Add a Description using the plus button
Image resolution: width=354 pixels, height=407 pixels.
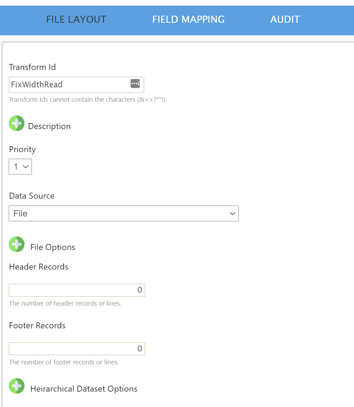coord(16,123)
